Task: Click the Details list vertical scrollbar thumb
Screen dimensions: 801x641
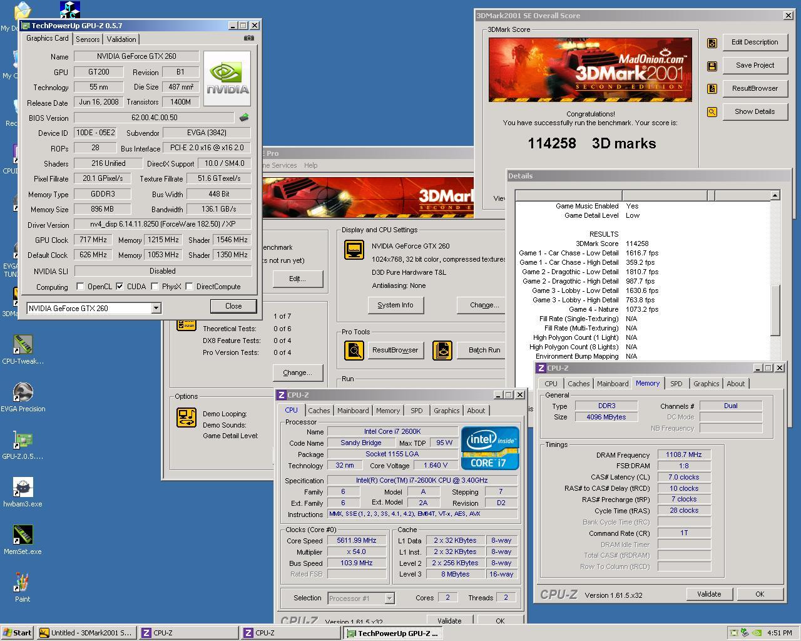Action: click(x=775, y=310)
